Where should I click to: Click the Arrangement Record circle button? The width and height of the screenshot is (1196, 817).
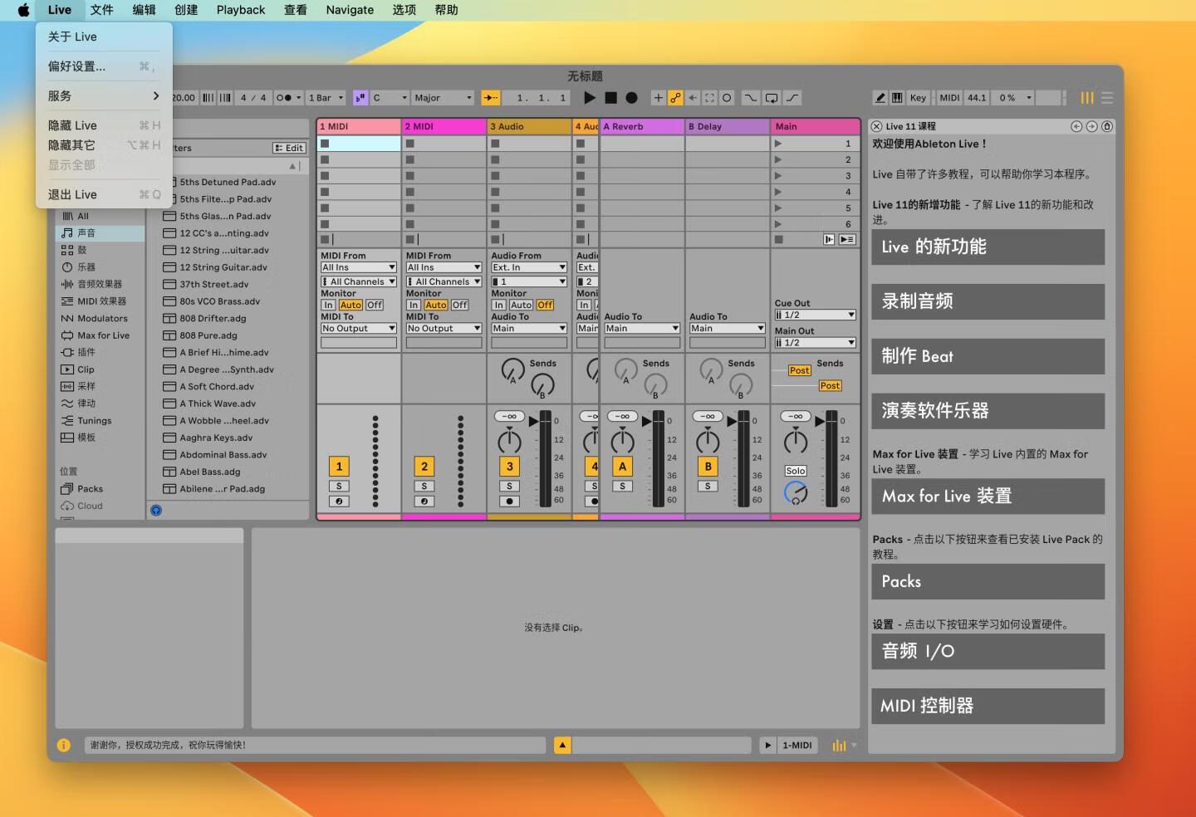[631, 98]
